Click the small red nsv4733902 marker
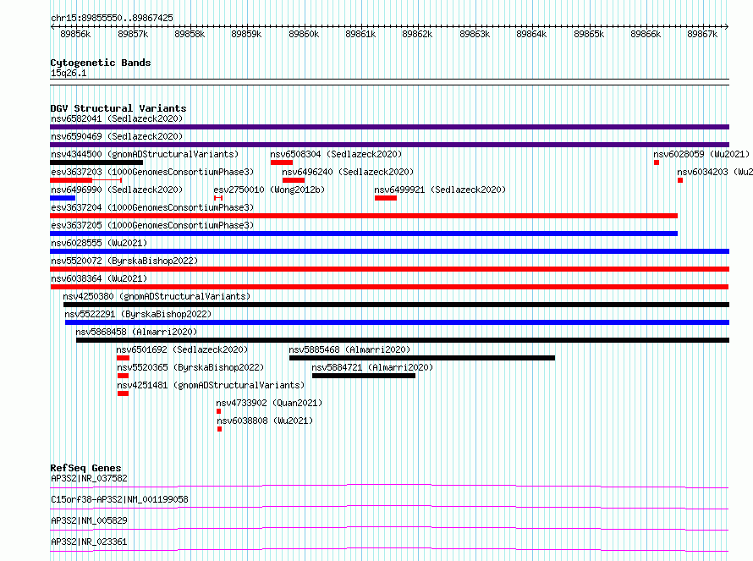753x561 pixels. click(x=218, y=411)
